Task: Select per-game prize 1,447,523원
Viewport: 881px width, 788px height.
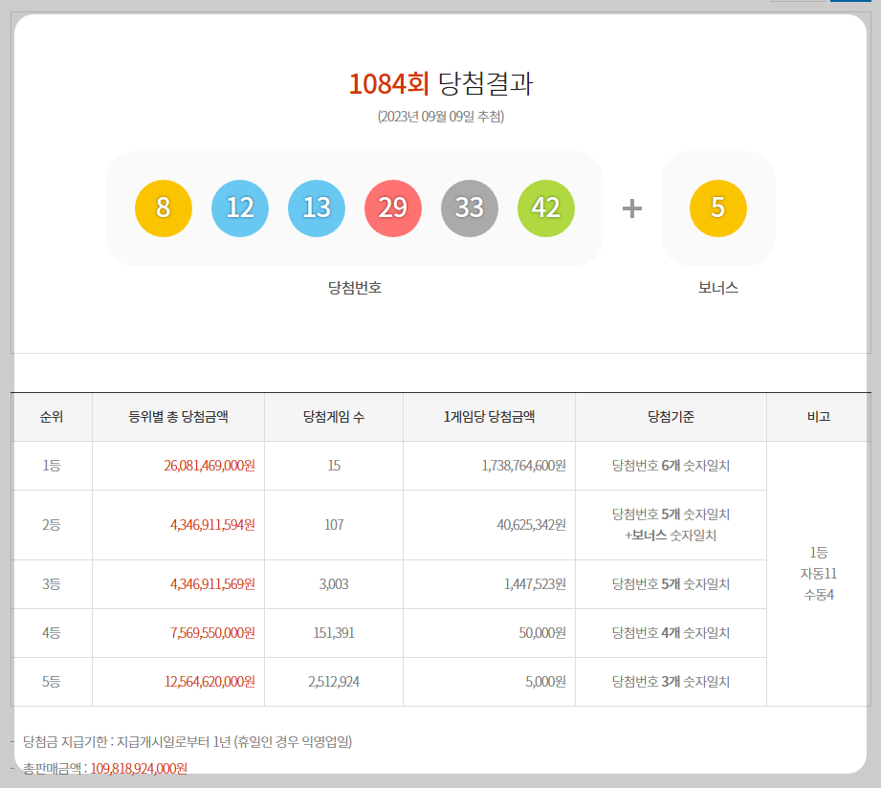Action: point(535,584)
